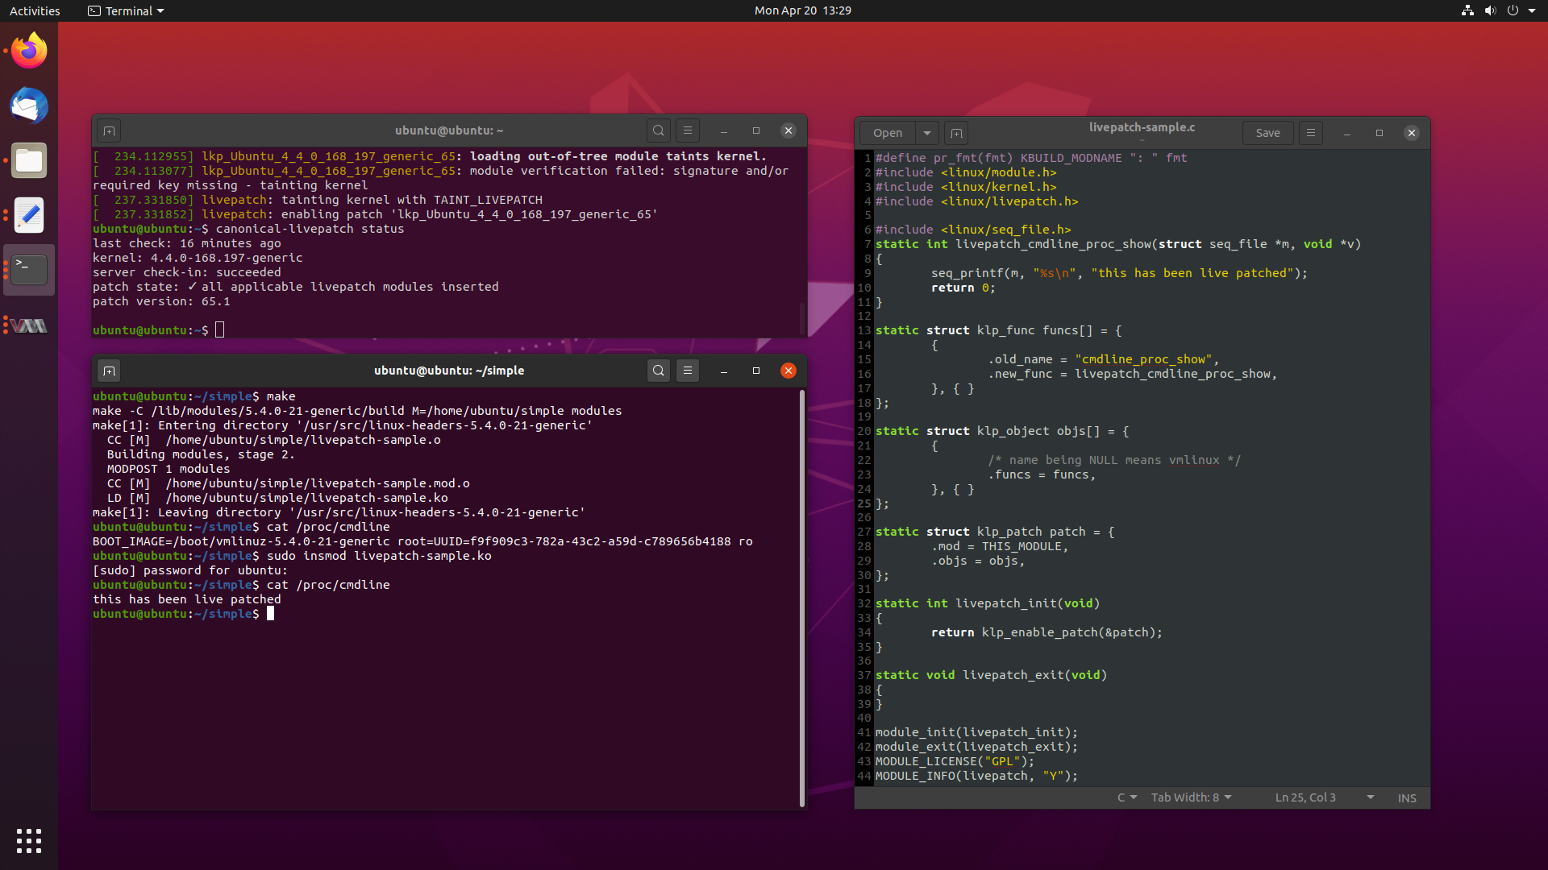Open hamburger menu of ~/simple terminal
This screenshot has width=1548, height=870.
(688, 371)
